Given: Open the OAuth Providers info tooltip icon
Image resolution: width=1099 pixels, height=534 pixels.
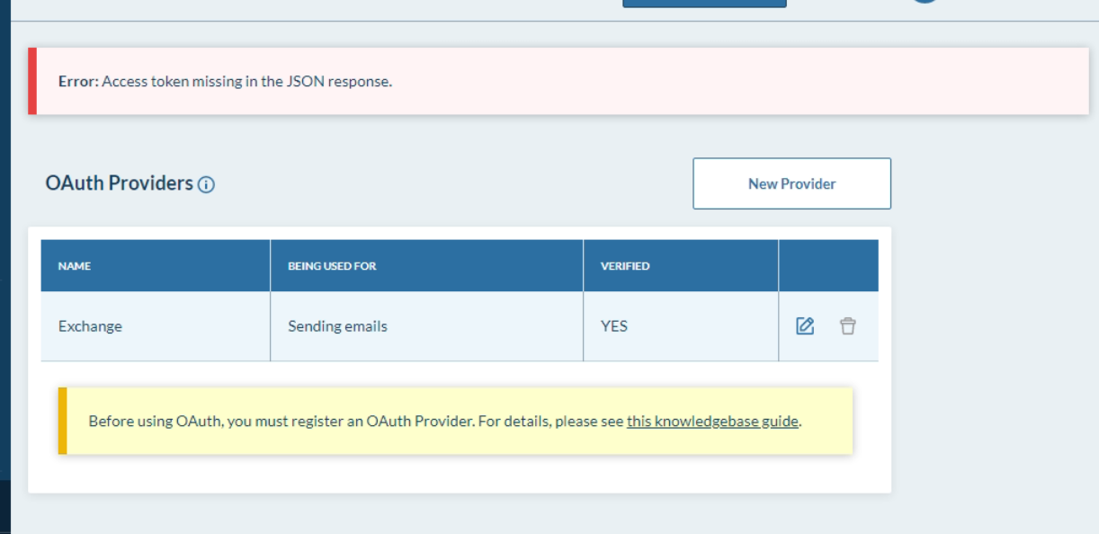Looking at the screenshot, I should click(206, 185).
